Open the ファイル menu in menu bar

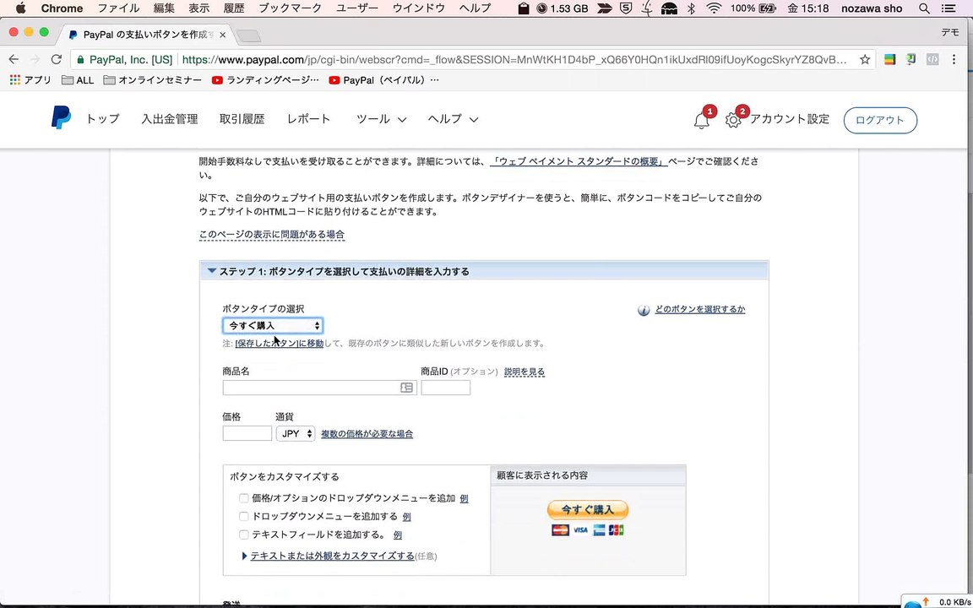118,8
